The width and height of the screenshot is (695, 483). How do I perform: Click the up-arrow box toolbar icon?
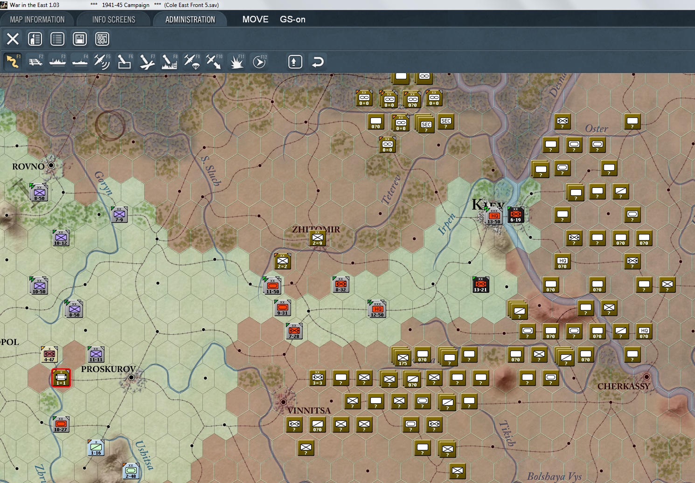point(295,62)
